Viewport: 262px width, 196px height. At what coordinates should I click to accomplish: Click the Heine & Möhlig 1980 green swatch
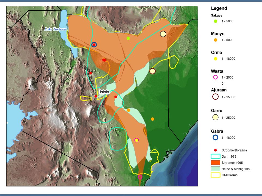point(216,169)
